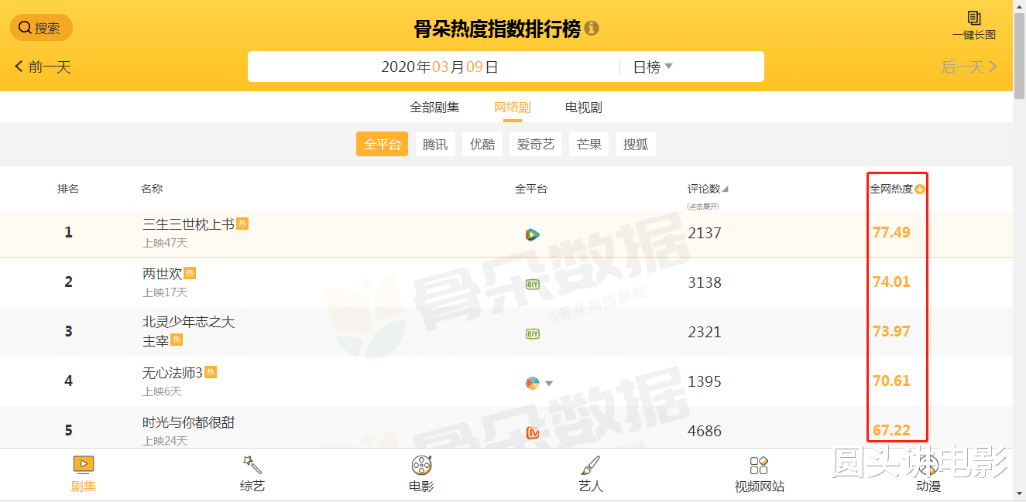Open the show 北灵少年志之大主宰
Viewport: 1026px width, 502px height.
pos(188,331)
